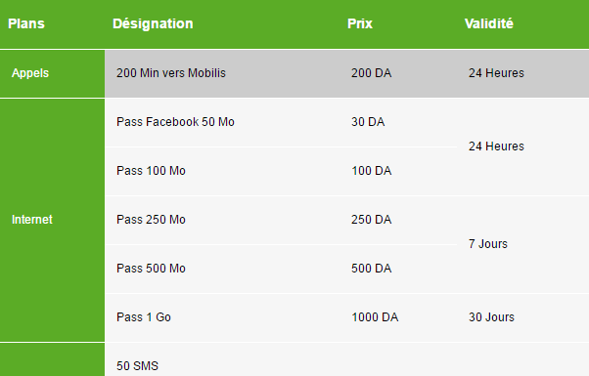Select the Pass Facebook 50 Mo offer

[175, 122]
